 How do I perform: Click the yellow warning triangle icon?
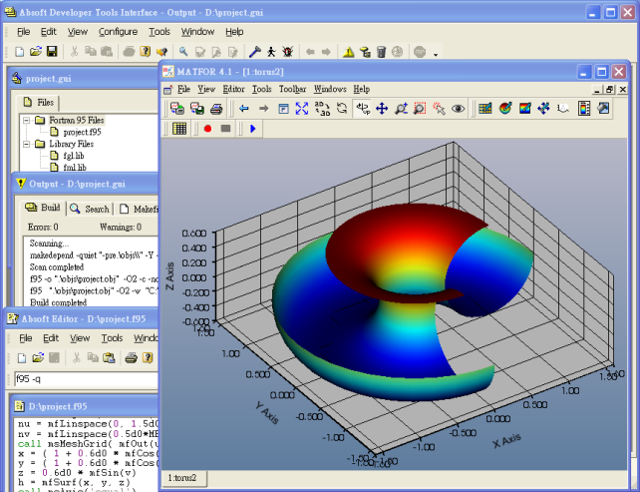click(348, 52)
